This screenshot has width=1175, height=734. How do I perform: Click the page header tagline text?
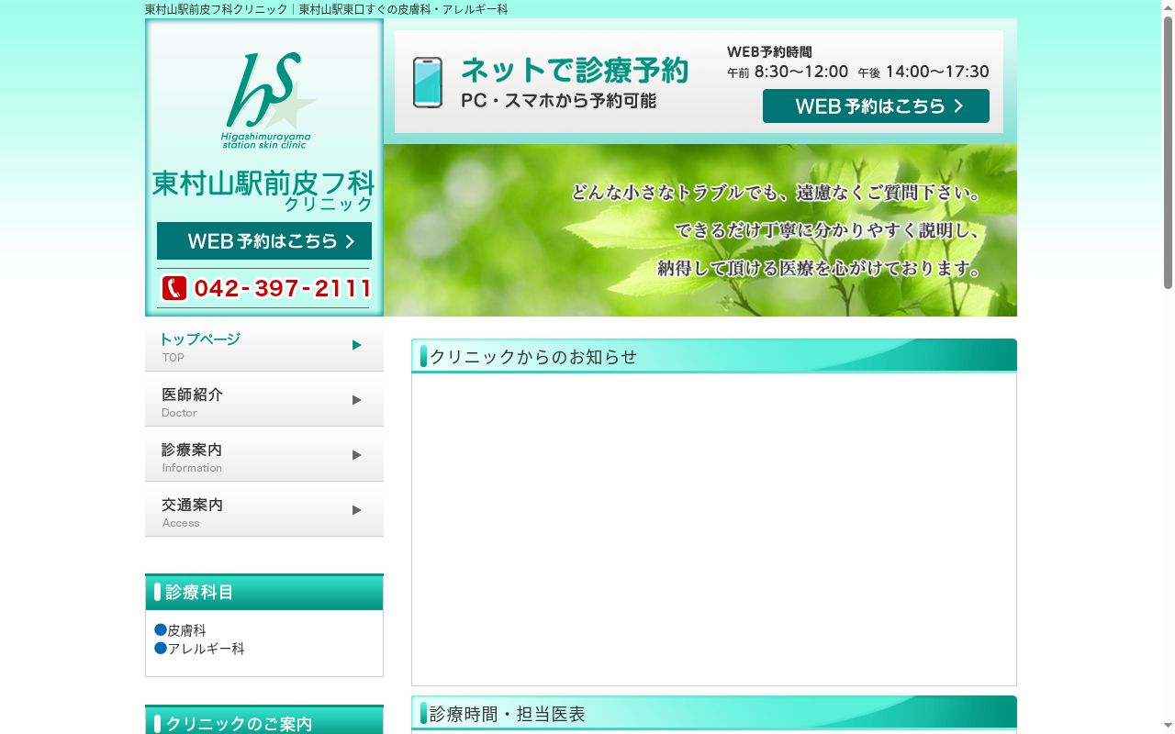coord(327,9)
